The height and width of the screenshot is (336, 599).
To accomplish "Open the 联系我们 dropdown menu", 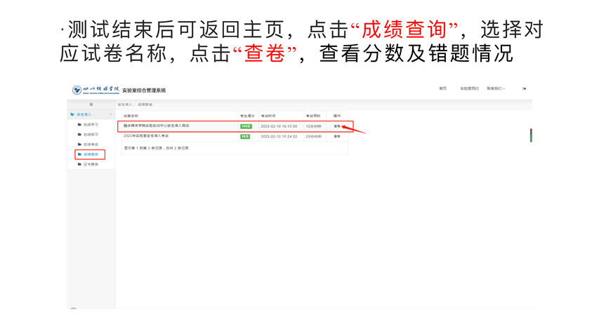I will coord(496,89).
